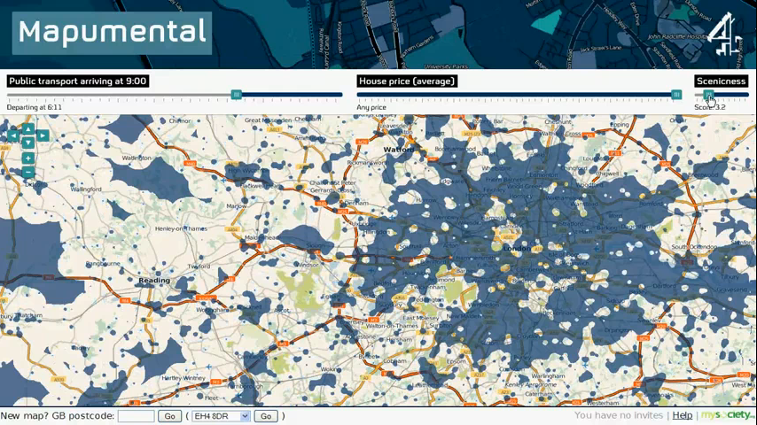Click the Walton-on-Thames map label

[392, 326]
